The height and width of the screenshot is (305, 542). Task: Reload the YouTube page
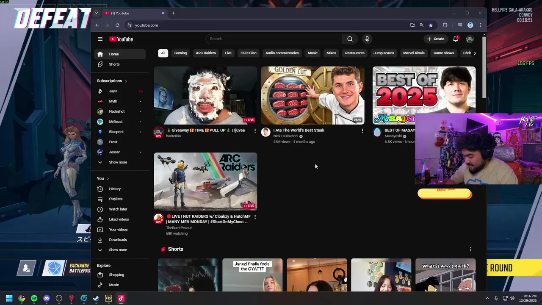pyautogui.click(x=117, y=25)
